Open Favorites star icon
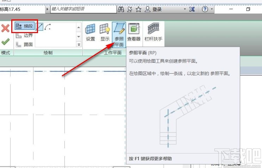This screenshot has height=168, width=262. (138, 9)
